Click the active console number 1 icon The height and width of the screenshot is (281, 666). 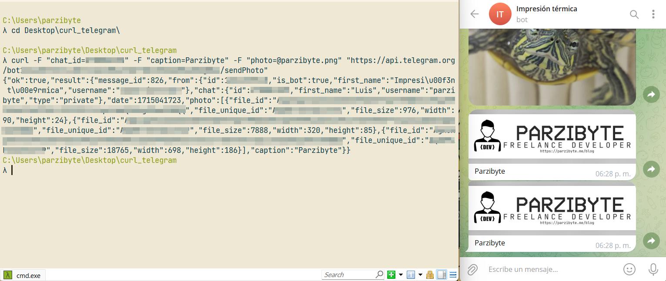point(410,274)
